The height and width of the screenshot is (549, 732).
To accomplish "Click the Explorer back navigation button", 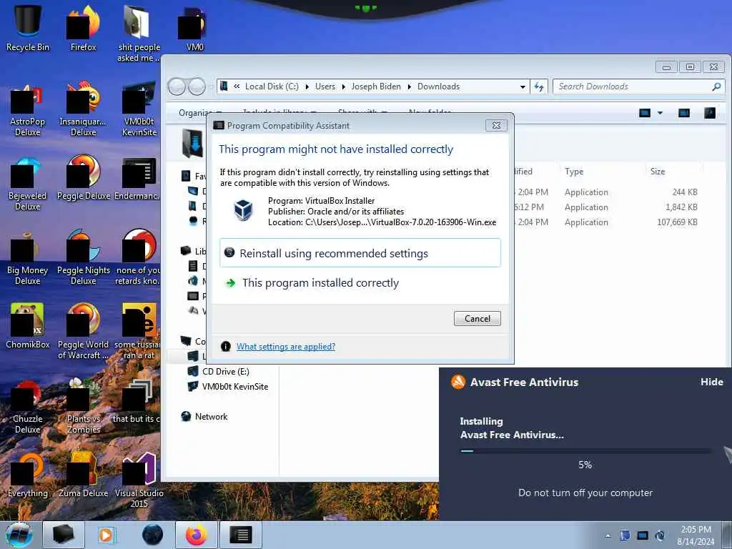I will coord(177,86).
